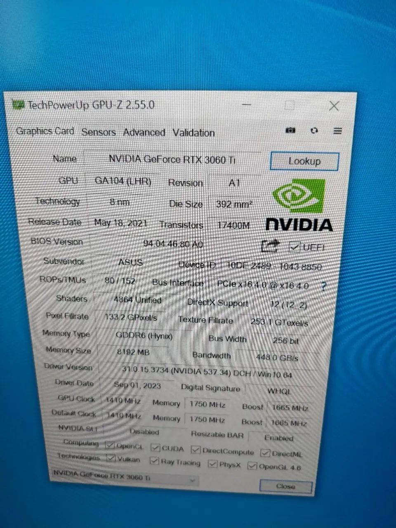Viewport: 396px width, 528px height.
Task: Click the GPU Clock value 1410 MHz
Action: pos(123,401)
